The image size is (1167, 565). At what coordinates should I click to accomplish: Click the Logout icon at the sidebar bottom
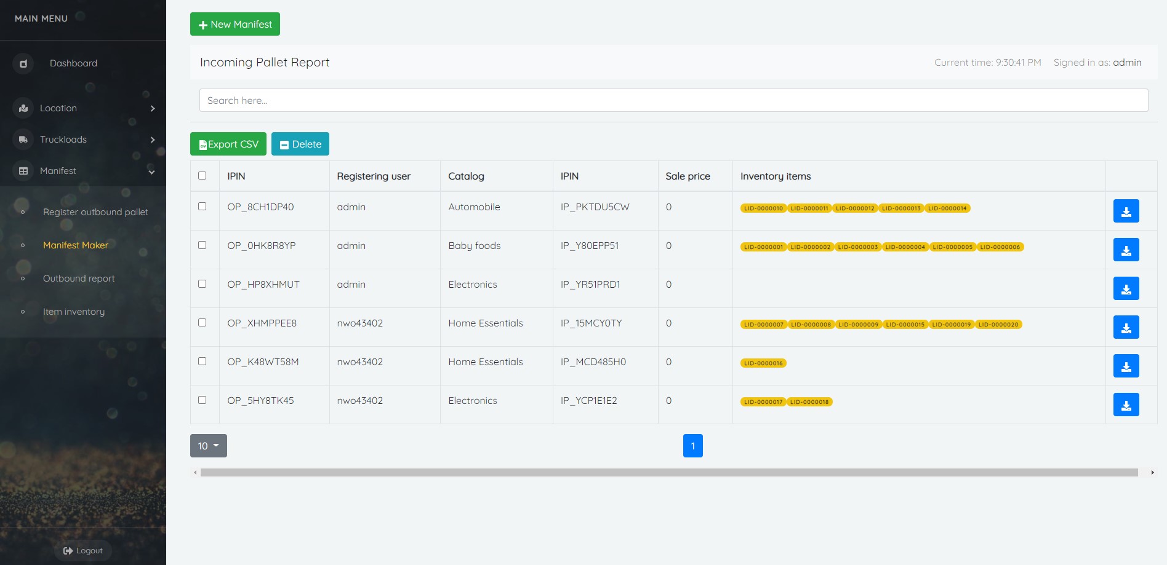68,550
